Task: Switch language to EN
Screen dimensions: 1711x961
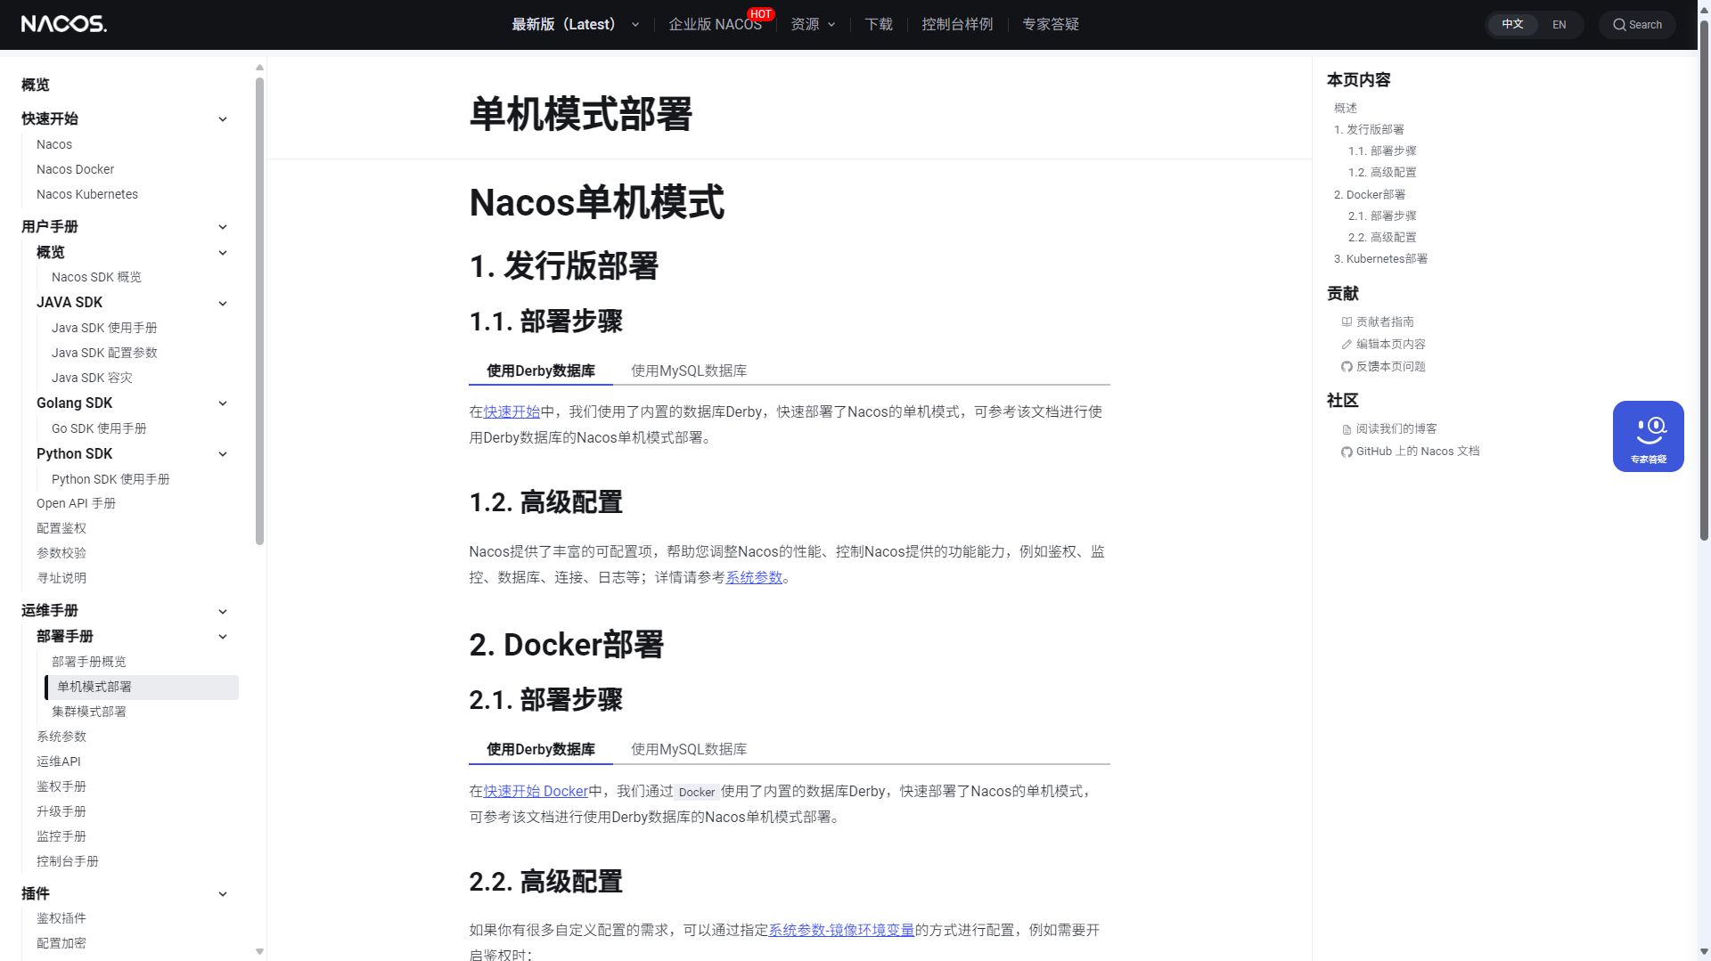Action: 1559,24
